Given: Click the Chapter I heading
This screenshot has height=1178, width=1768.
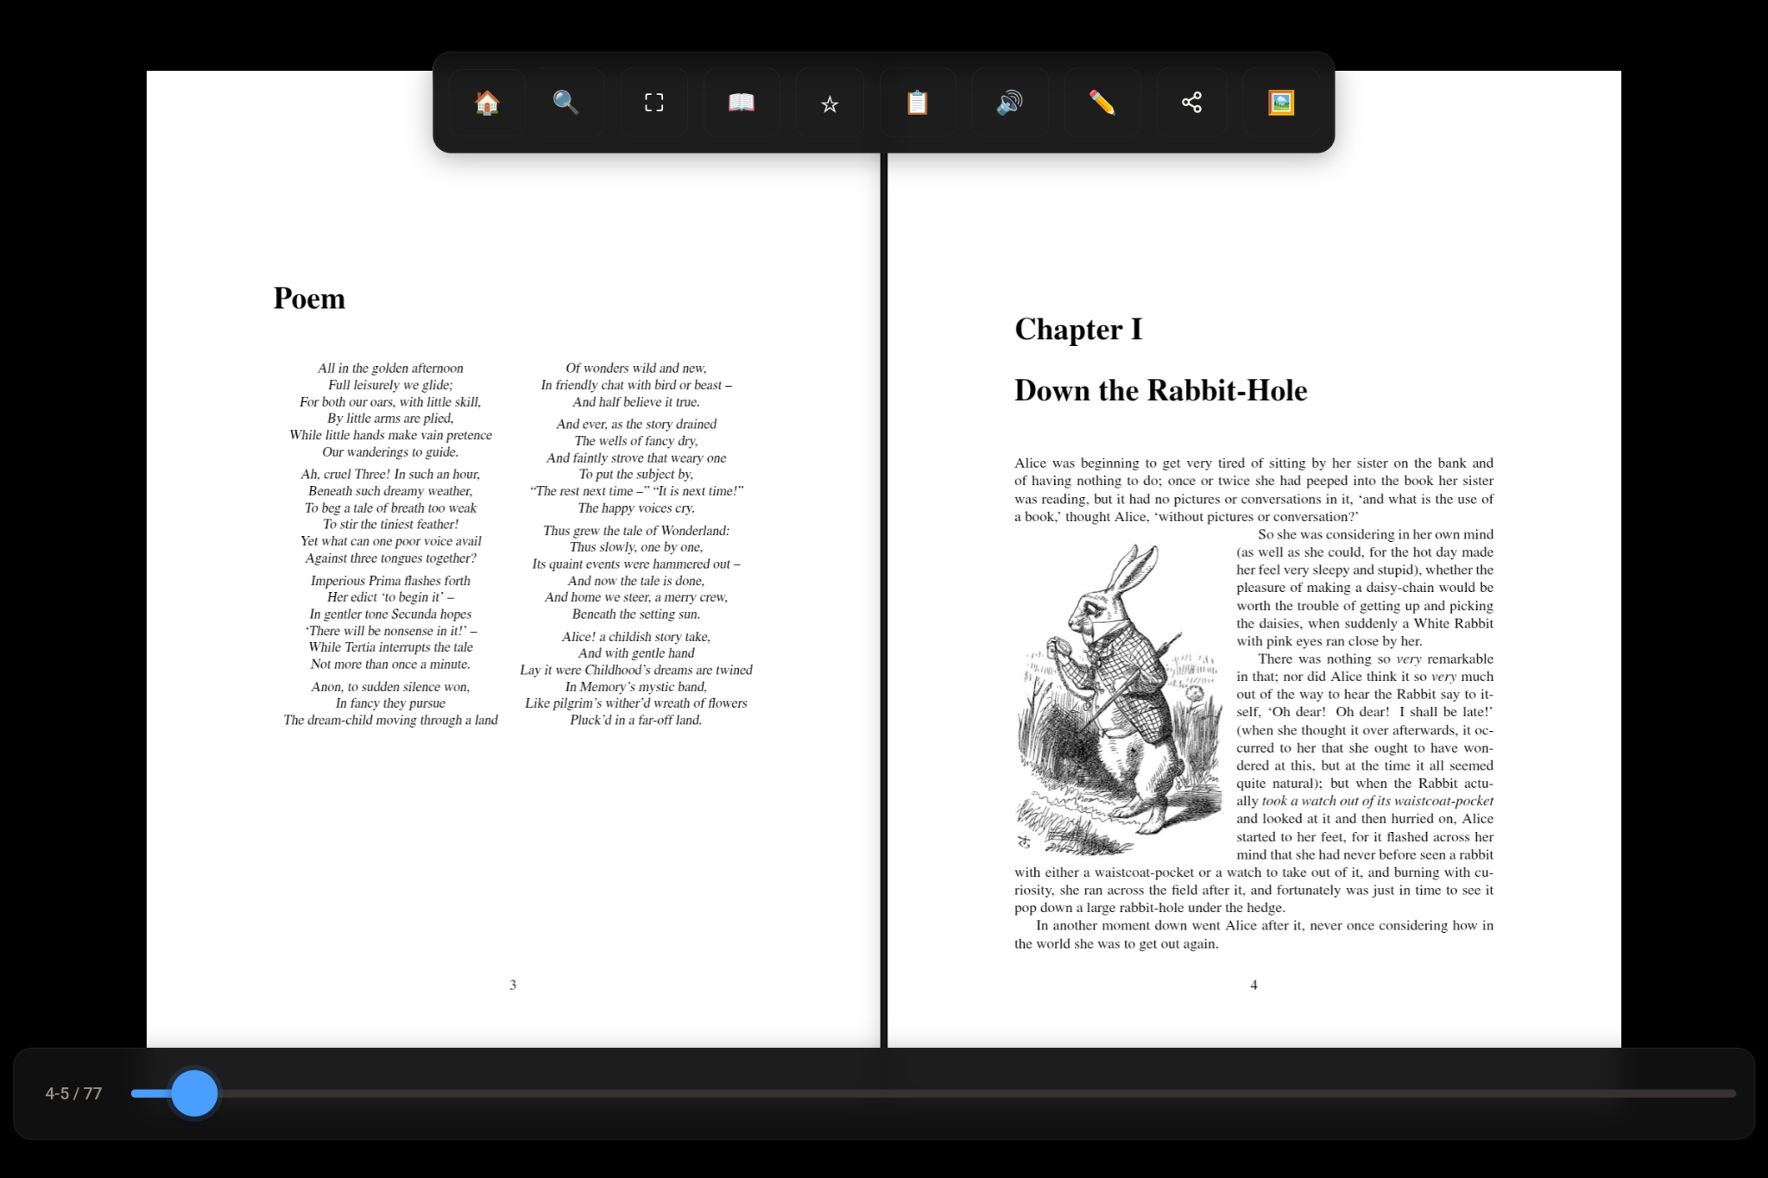Looking at the screenshot, I should (1077, 329).
